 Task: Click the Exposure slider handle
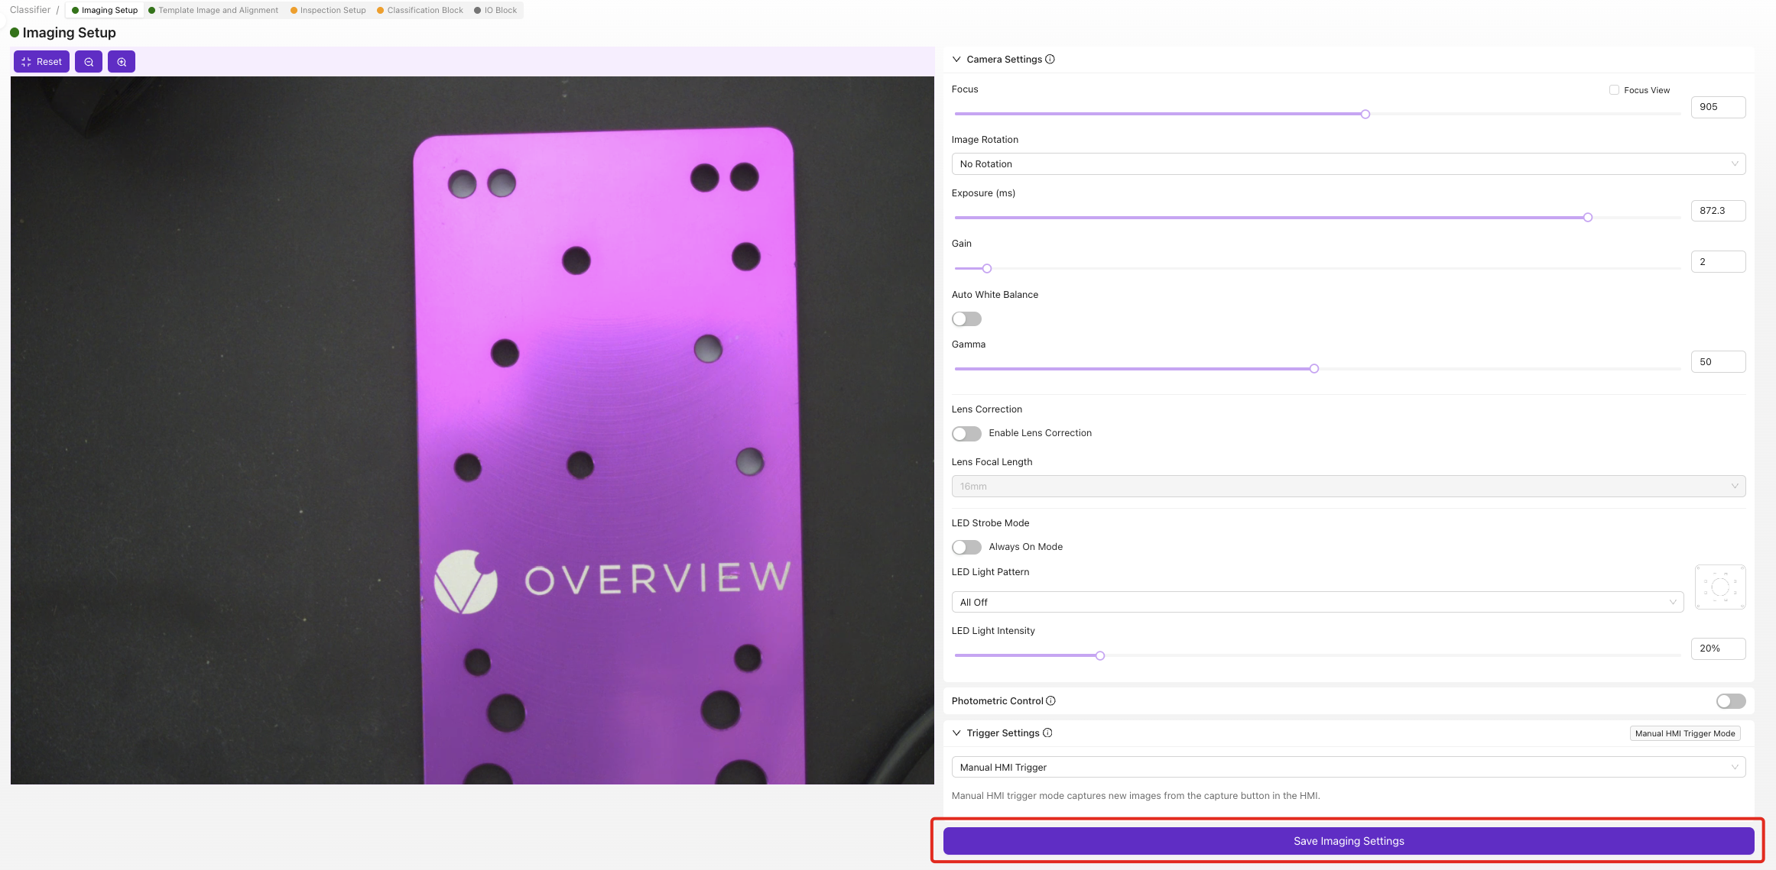1588,218
